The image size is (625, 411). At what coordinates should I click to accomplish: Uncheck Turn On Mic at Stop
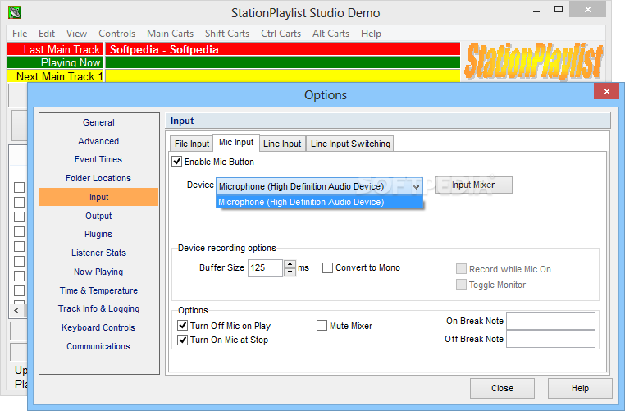(183, 340)
